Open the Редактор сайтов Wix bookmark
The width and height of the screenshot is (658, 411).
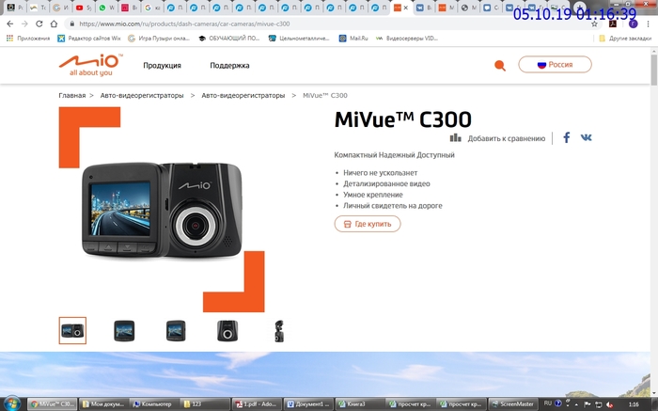point(89,39)
